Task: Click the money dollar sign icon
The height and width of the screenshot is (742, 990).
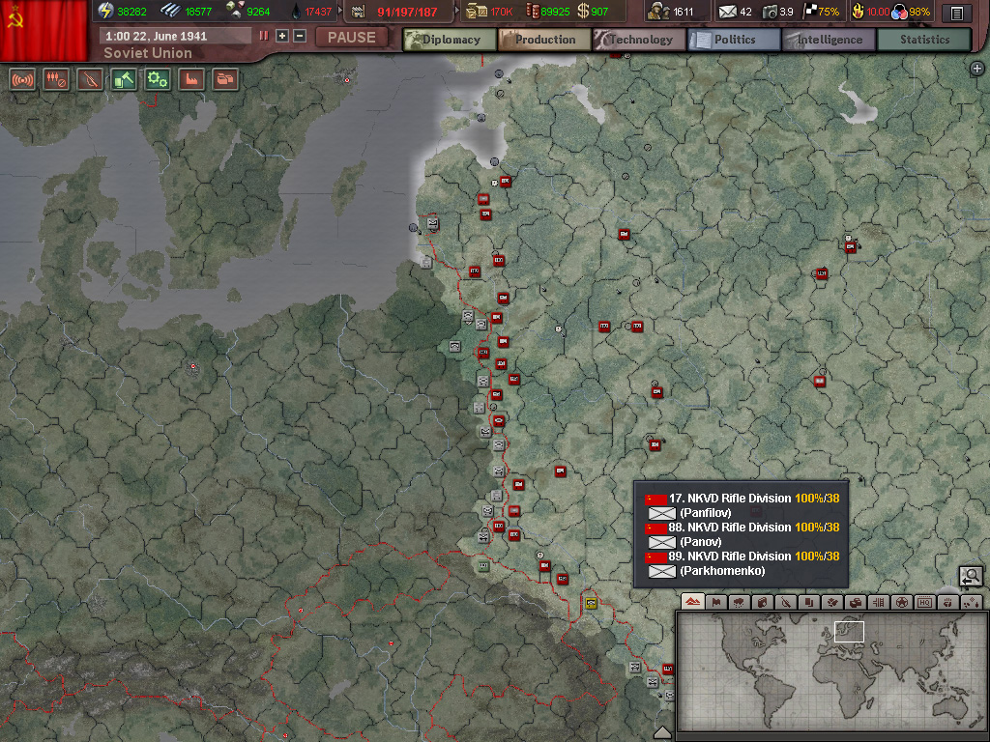Action: point(583,11)
